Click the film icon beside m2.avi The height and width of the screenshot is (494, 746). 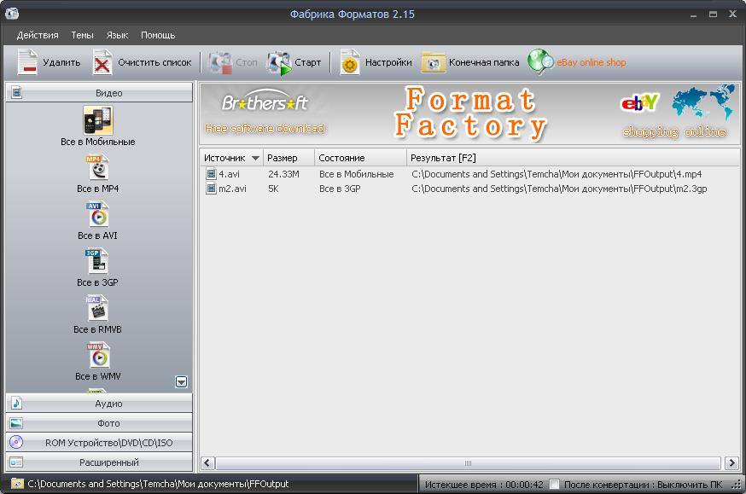click(x=211, y=189)
